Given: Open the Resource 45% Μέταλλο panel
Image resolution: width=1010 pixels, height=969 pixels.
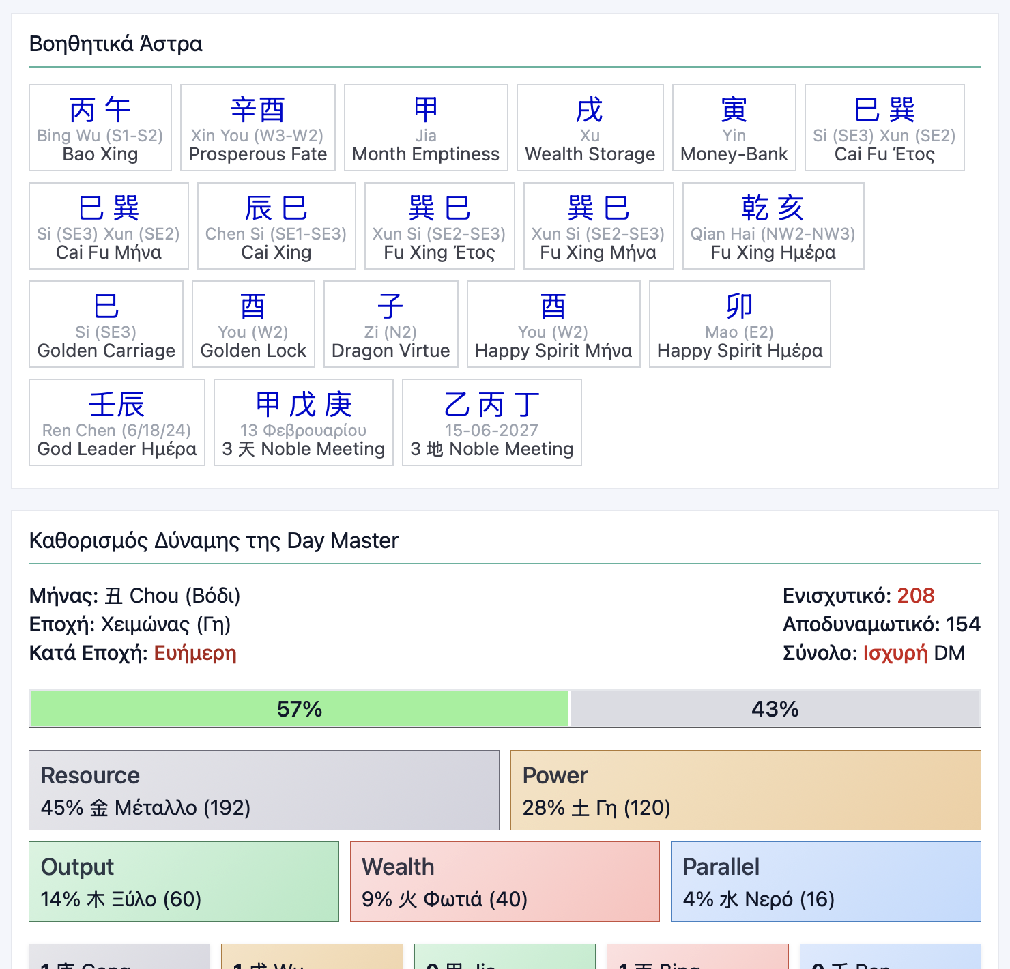Looking at the screenshot, I should pyautogui.click(x=264, y=790).
